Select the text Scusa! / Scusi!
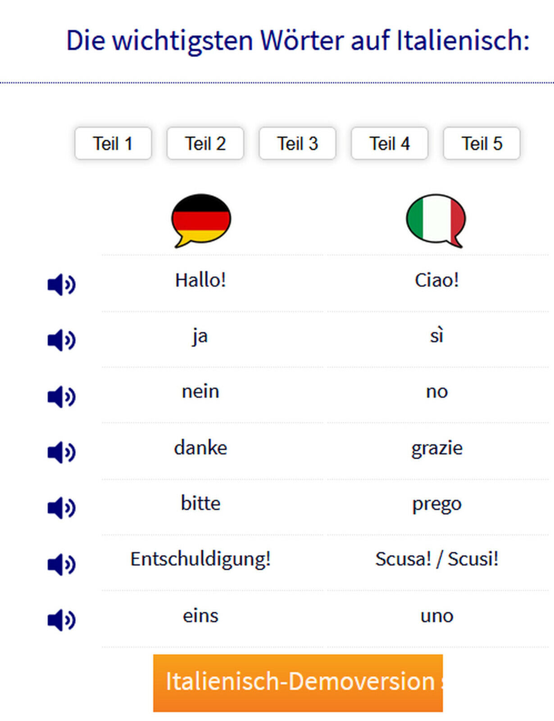Screen dimensions: 554x721 tap(437, 559)
